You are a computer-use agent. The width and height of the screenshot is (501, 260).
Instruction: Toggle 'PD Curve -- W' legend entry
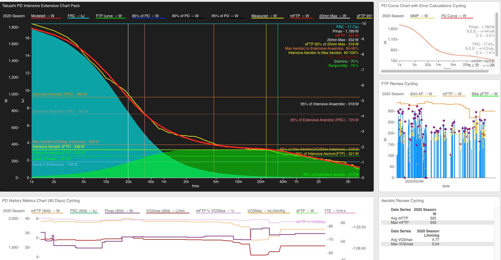(457, 16)
